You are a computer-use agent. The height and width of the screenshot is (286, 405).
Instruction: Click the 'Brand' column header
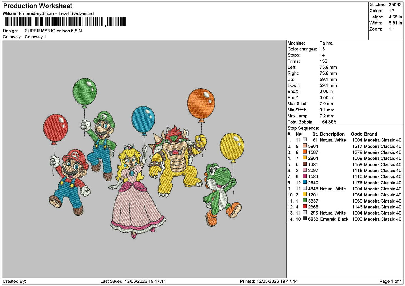[x=371, y=134]
